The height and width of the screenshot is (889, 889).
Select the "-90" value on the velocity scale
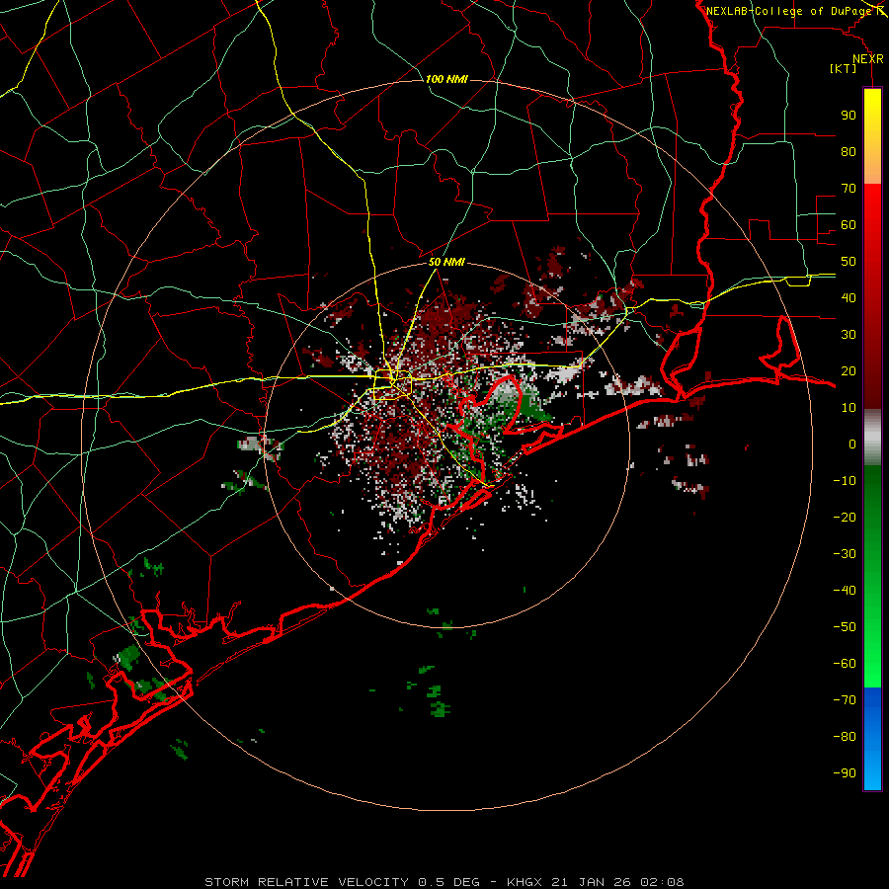tap(845, 773)
